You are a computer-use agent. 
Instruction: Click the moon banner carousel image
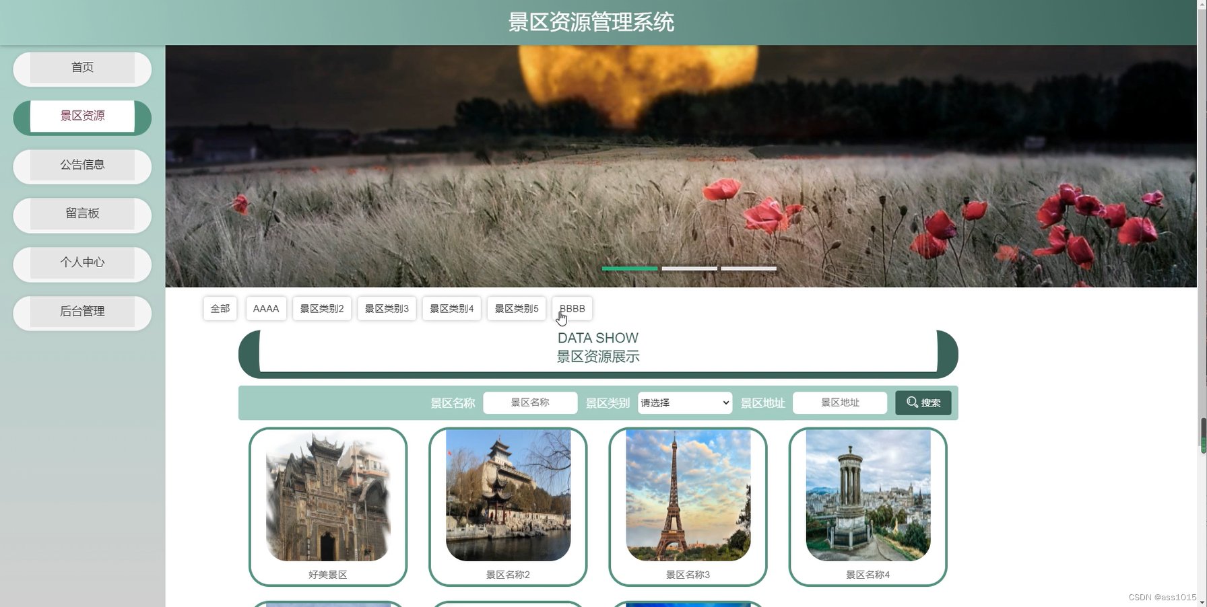tap(681, 166)
